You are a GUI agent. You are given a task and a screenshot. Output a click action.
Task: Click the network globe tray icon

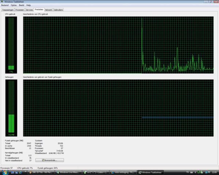(206, 172)
